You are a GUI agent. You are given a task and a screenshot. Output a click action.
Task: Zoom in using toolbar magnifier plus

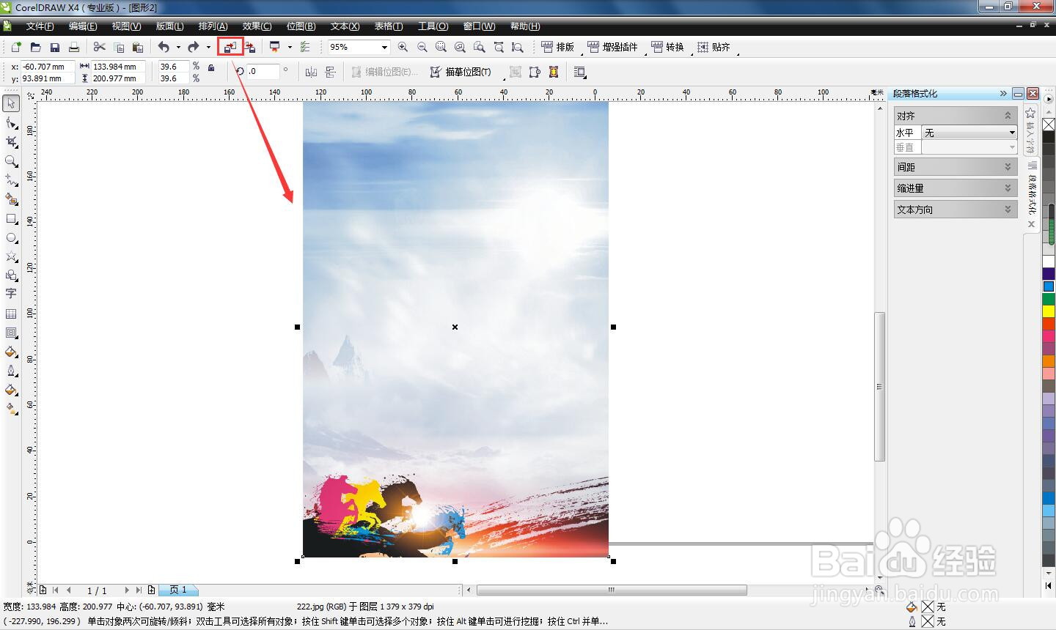[x=403, y=47]
